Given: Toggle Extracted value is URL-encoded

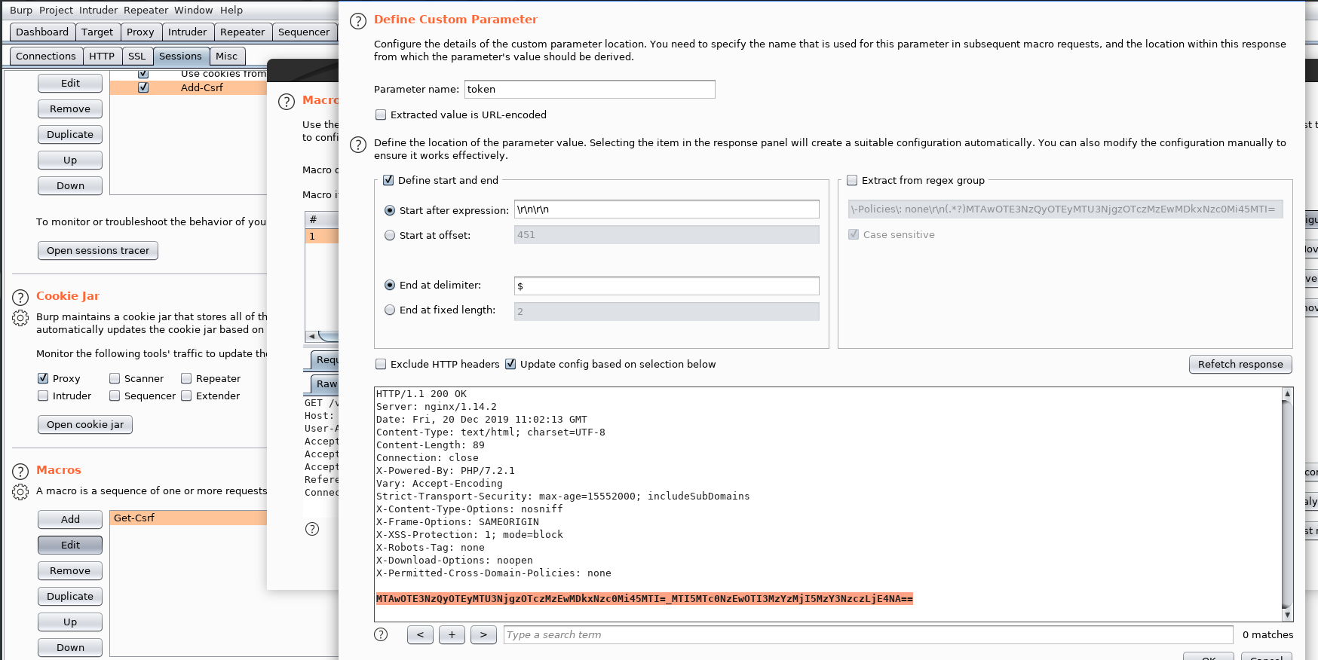Looking at the screenshot, I should pyautogui.click(x=381, y=115).
